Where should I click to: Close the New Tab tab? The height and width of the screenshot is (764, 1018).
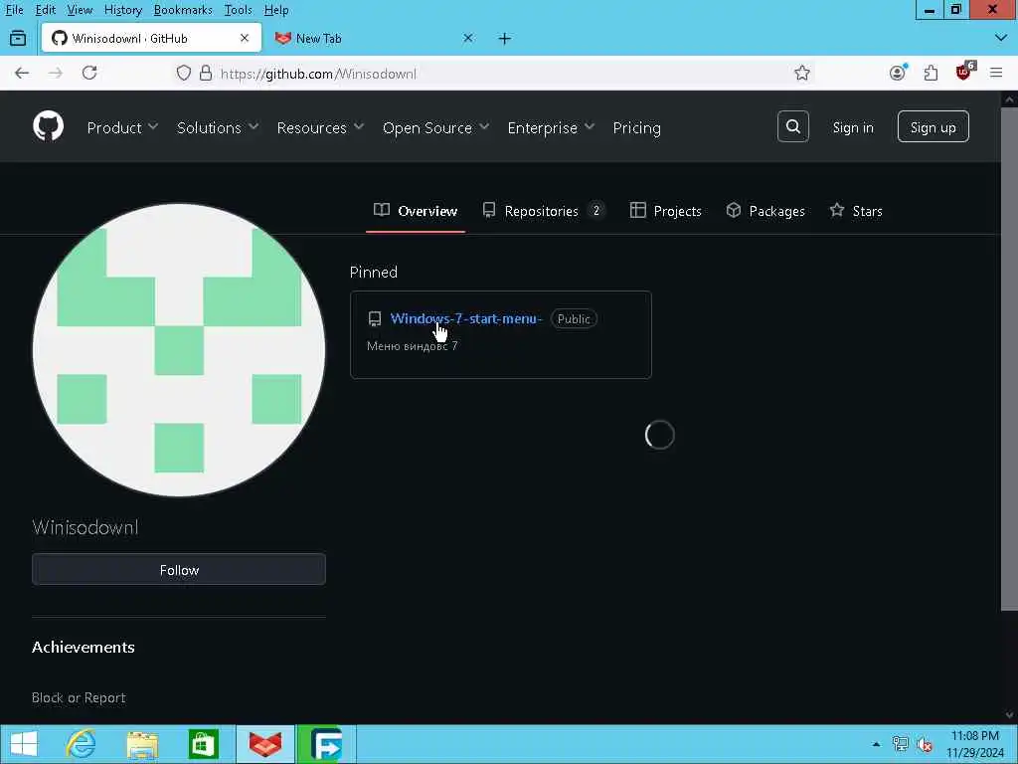pyautogui.click(x=468, y=39)
